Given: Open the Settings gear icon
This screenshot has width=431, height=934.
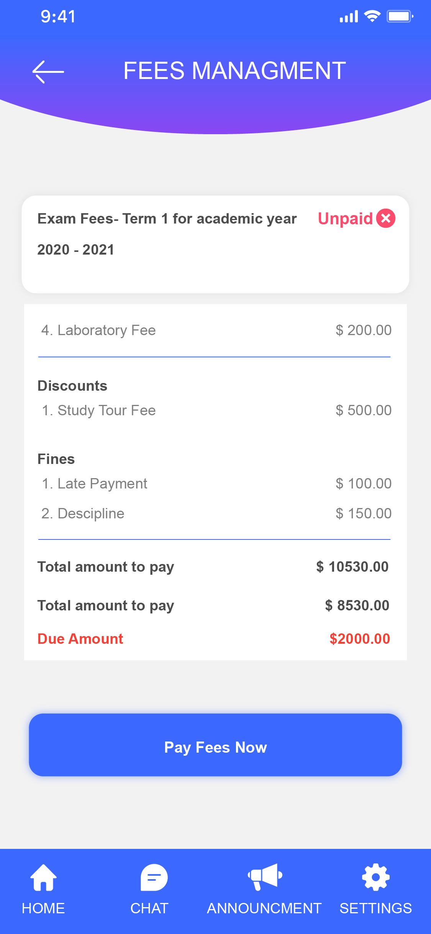Looking at the screenshot, I should coord(375,877).
